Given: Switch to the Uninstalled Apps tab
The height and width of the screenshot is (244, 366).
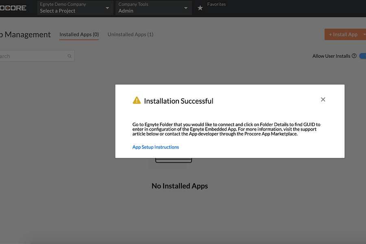Looking at the screenshot, I should pyautogui.click(x=130, y=35).
